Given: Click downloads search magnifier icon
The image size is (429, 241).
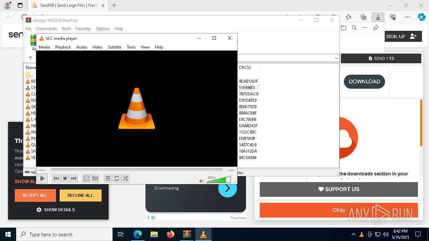Looking at the screenshot, I should pos(354,28).
